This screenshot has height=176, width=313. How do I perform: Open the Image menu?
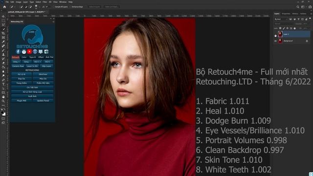[x=19, y=2]
